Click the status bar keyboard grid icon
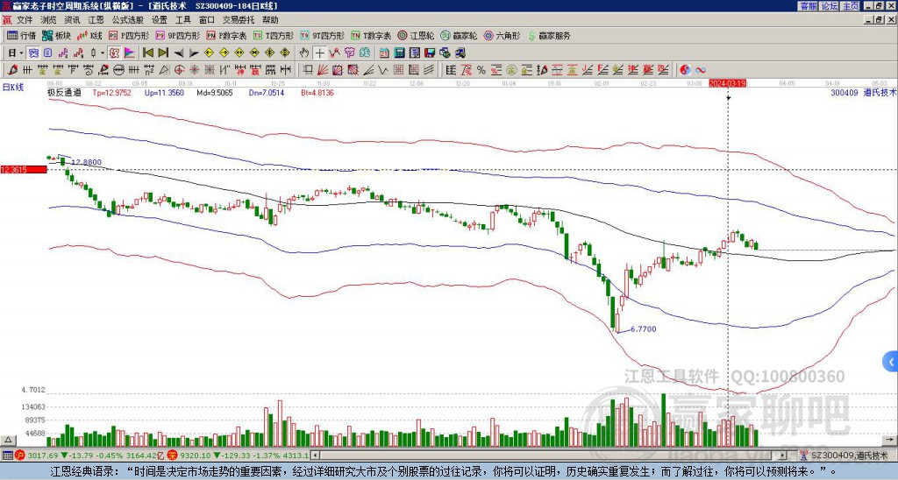The image size is (898, 480). tap(7, 455)
